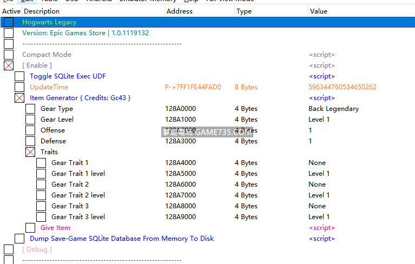
Task: Check the Dump Save-Game SQLite Database box
Action: coord(19,239)
